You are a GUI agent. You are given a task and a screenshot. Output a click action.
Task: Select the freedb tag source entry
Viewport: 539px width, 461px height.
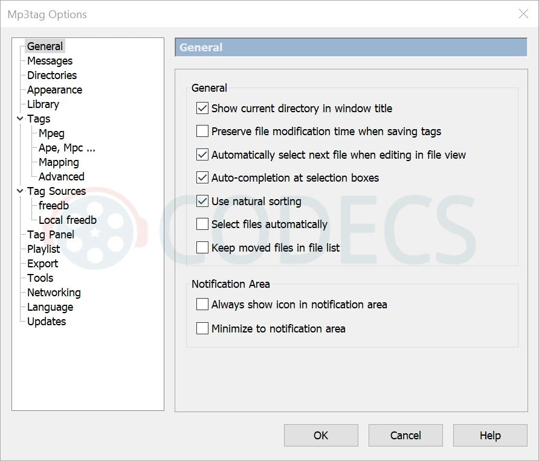point(54,206)
